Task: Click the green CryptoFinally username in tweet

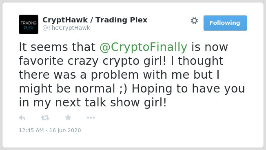Action: (143, 47)
